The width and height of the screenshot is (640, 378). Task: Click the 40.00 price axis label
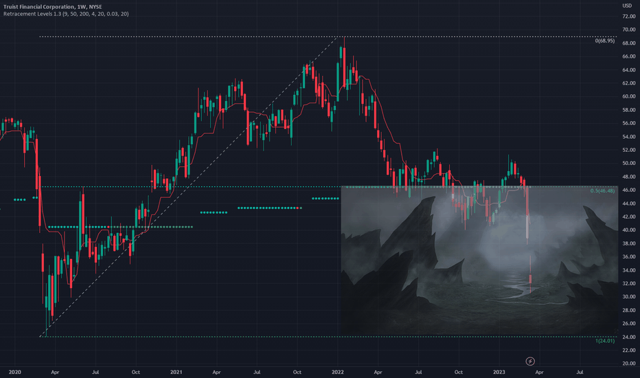pos(629,230)
